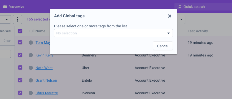The height and width of the screenshot is (99, 232).
Task: Uncheck Kevin Kelly's checkbox
Action: tap(20, 55)
